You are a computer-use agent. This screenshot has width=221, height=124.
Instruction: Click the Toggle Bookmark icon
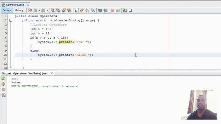93,10
